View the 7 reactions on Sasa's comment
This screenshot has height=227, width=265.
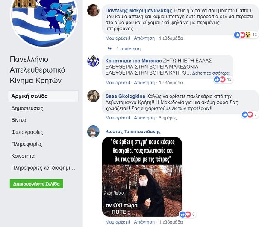coord(250,115)
